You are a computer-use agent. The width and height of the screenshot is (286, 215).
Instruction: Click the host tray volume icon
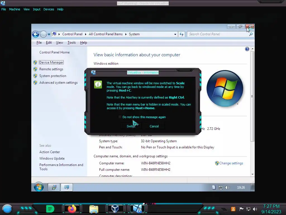tap(255, 209)
